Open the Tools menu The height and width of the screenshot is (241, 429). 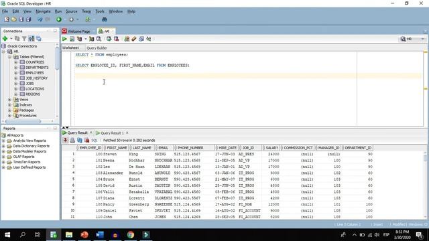point(100,11)
